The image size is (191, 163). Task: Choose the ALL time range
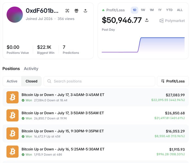point(180,10)
